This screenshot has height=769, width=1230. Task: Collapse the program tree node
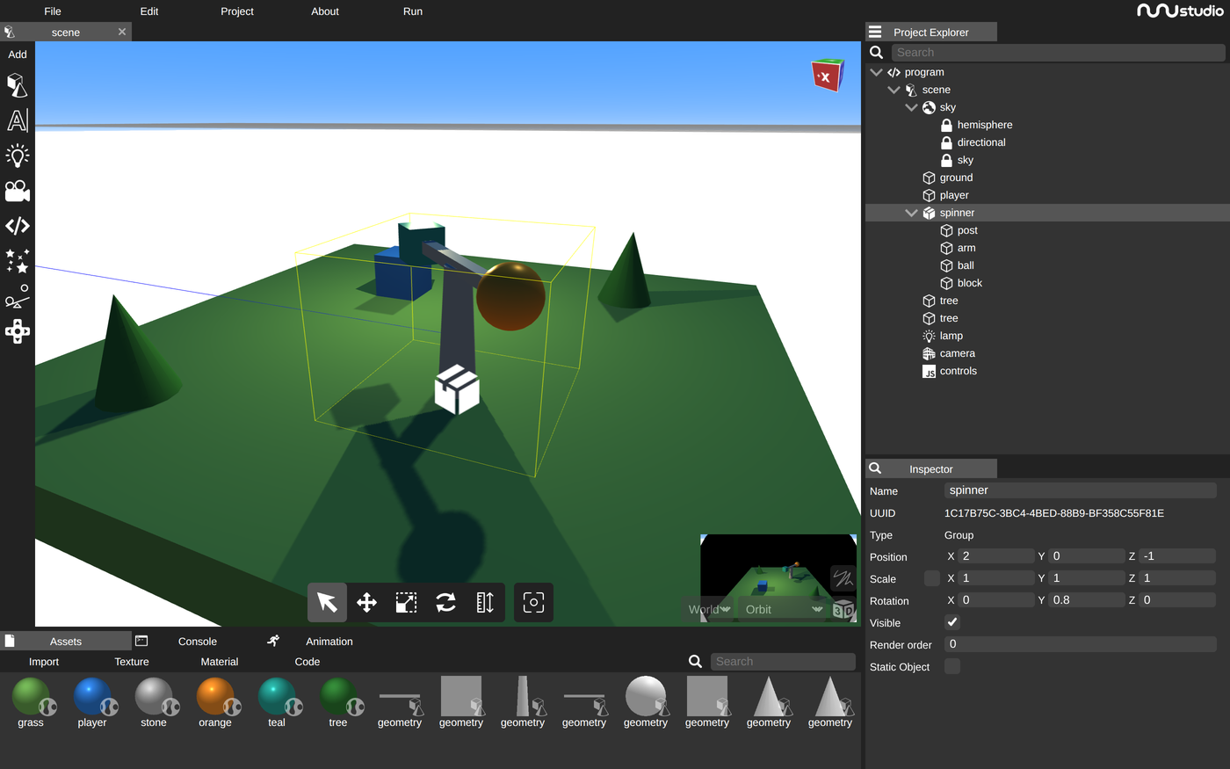point(876,72)
